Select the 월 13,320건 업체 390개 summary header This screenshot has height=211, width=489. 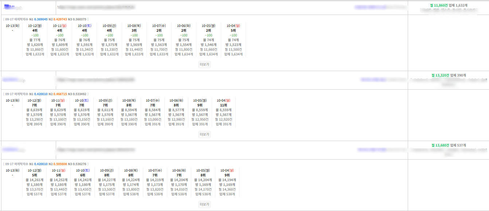click(449, 75)
